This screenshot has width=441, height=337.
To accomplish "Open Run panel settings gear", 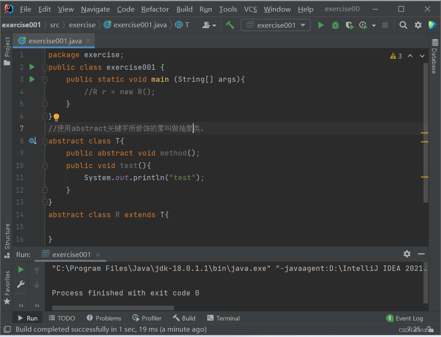I will [407, 254].
